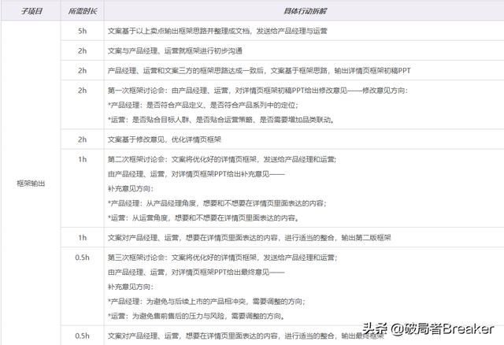Viewport: 504px width, 345px height.
Task: Click the 具体行动拆解 column header
Action: (305, 11)
